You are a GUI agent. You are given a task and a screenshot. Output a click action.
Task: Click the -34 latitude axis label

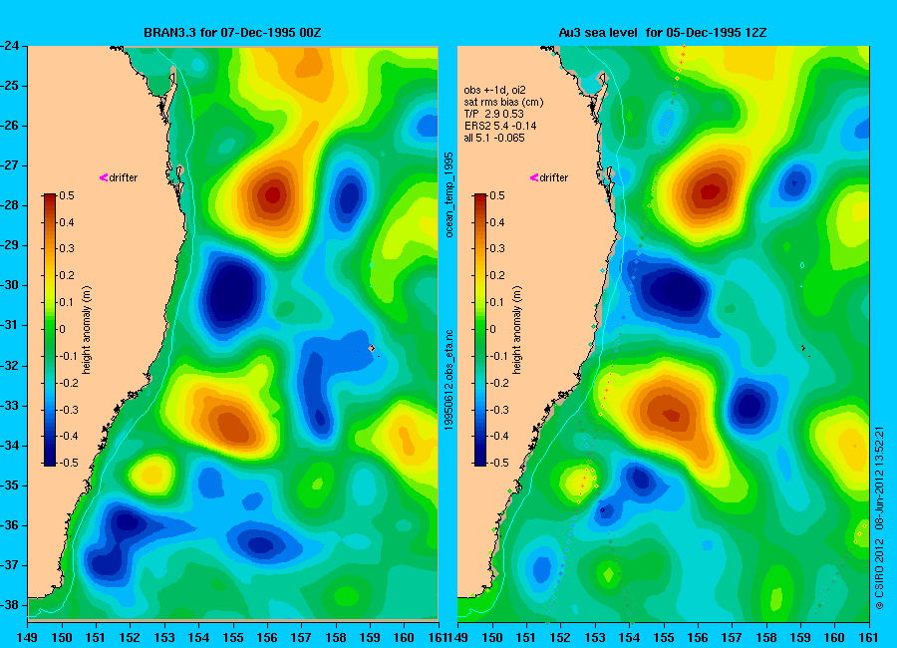(9, 446)
